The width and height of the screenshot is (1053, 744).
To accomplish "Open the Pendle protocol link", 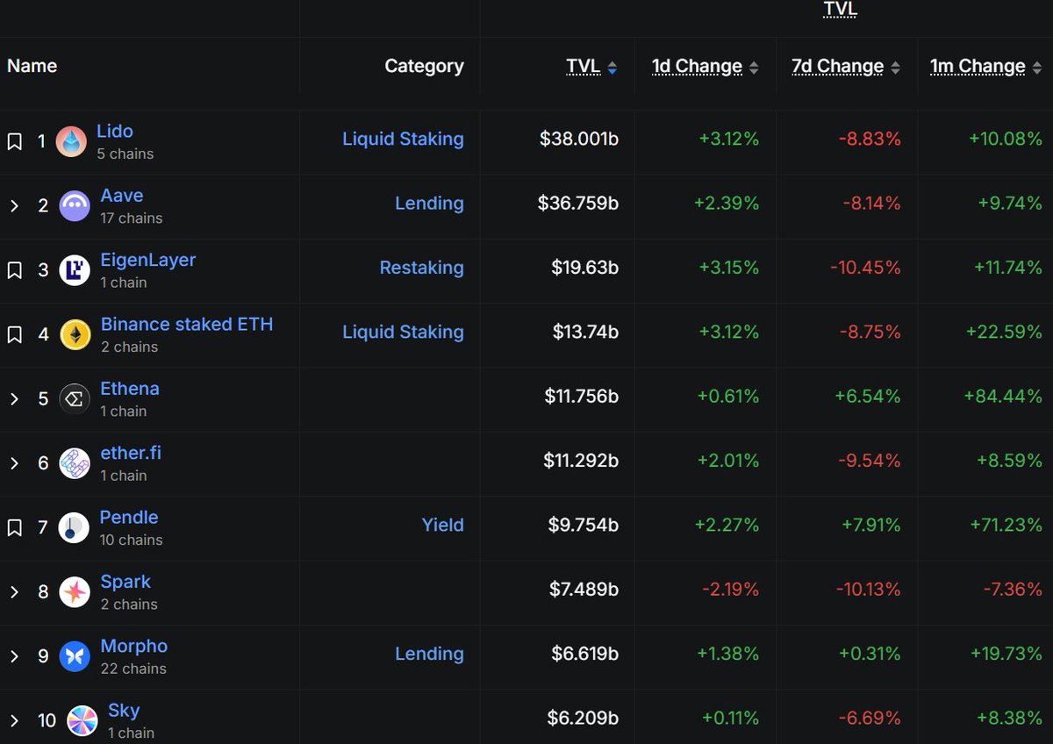I will coord(129,518).
